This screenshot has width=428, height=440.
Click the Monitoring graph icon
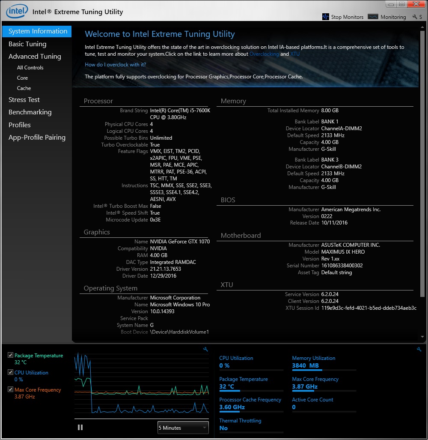(373, 17)
